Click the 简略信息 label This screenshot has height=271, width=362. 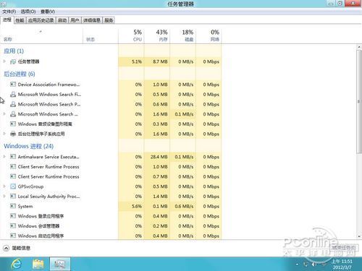pyautogui.click(x=21, y=248)
